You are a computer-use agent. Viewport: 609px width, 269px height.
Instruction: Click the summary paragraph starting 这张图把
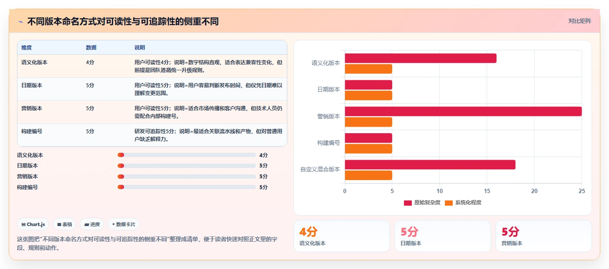tap(147, 243)
